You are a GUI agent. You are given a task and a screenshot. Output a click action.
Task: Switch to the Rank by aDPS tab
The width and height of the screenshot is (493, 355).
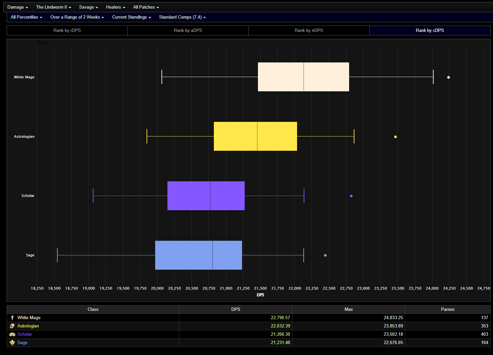(x=188, y=31)
